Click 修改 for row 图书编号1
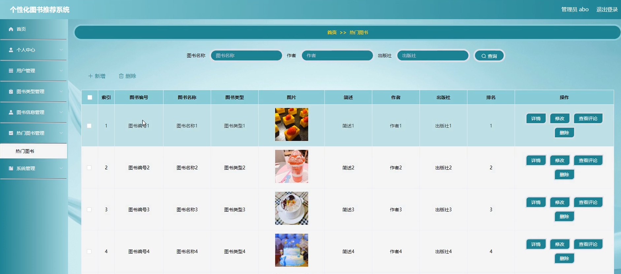621x274 pixels. click(560, 118)
